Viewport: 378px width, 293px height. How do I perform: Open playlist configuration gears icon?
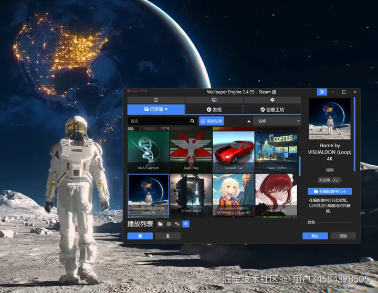point(177,224)
